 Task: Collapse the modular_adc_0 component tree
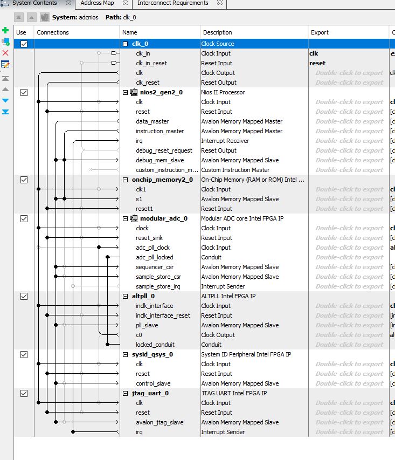[x=125, y=218]
